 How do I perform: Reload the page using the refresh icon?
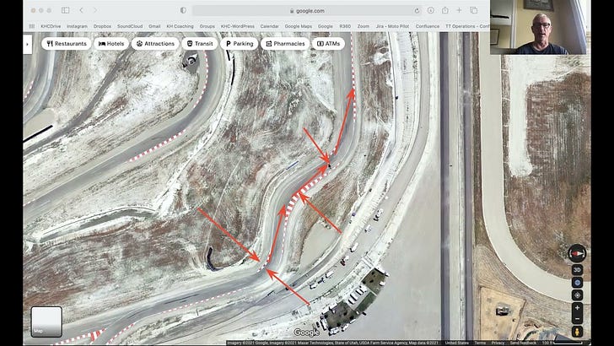click(417, 11)
